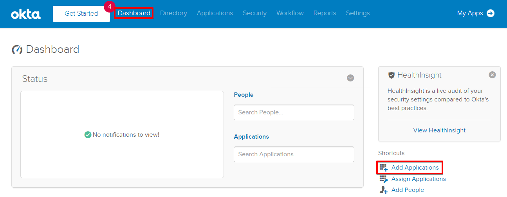Click the My Apps arrow icon
Viewport: 507px width, 197px height.
[490, 13]
